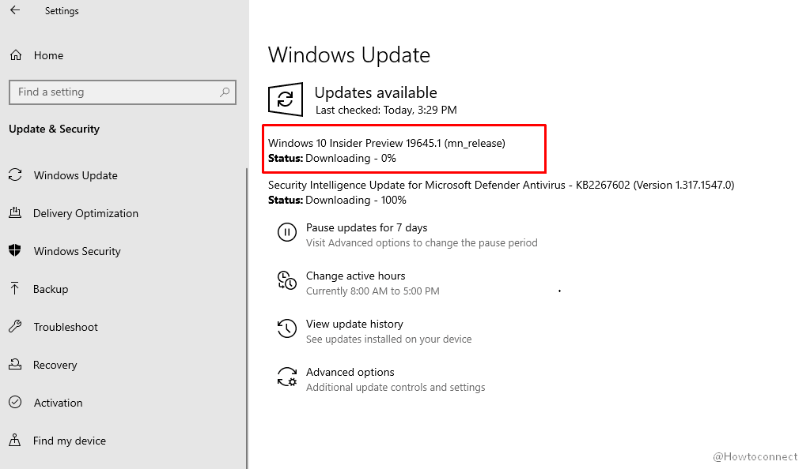Open View update history
810x469 pixels.
pyautogui.click(x=354, y=324)
